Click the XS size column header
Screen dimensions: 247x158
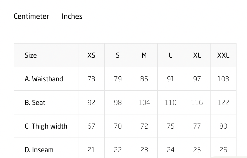91,55
